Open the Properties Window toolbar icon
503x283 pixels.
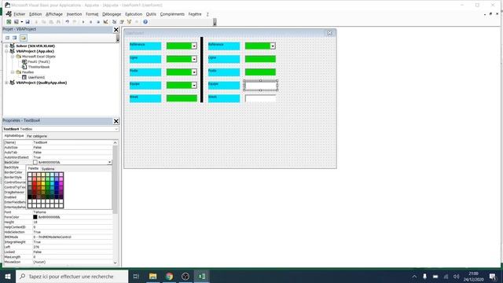click(x=122, y=22)
